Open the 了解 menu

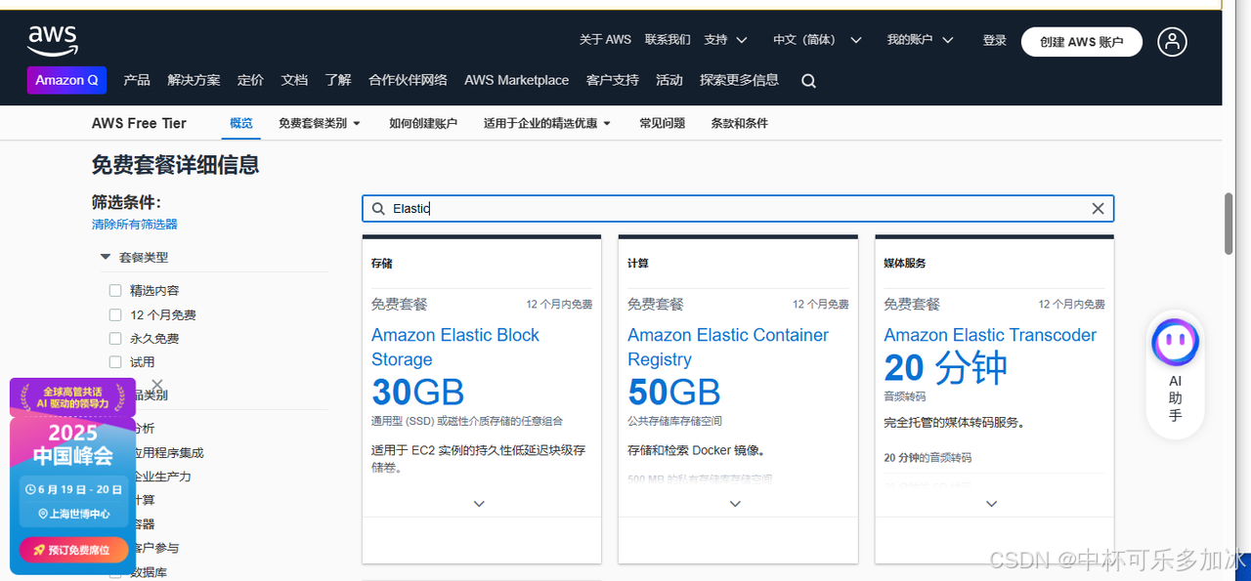[338, 80]
